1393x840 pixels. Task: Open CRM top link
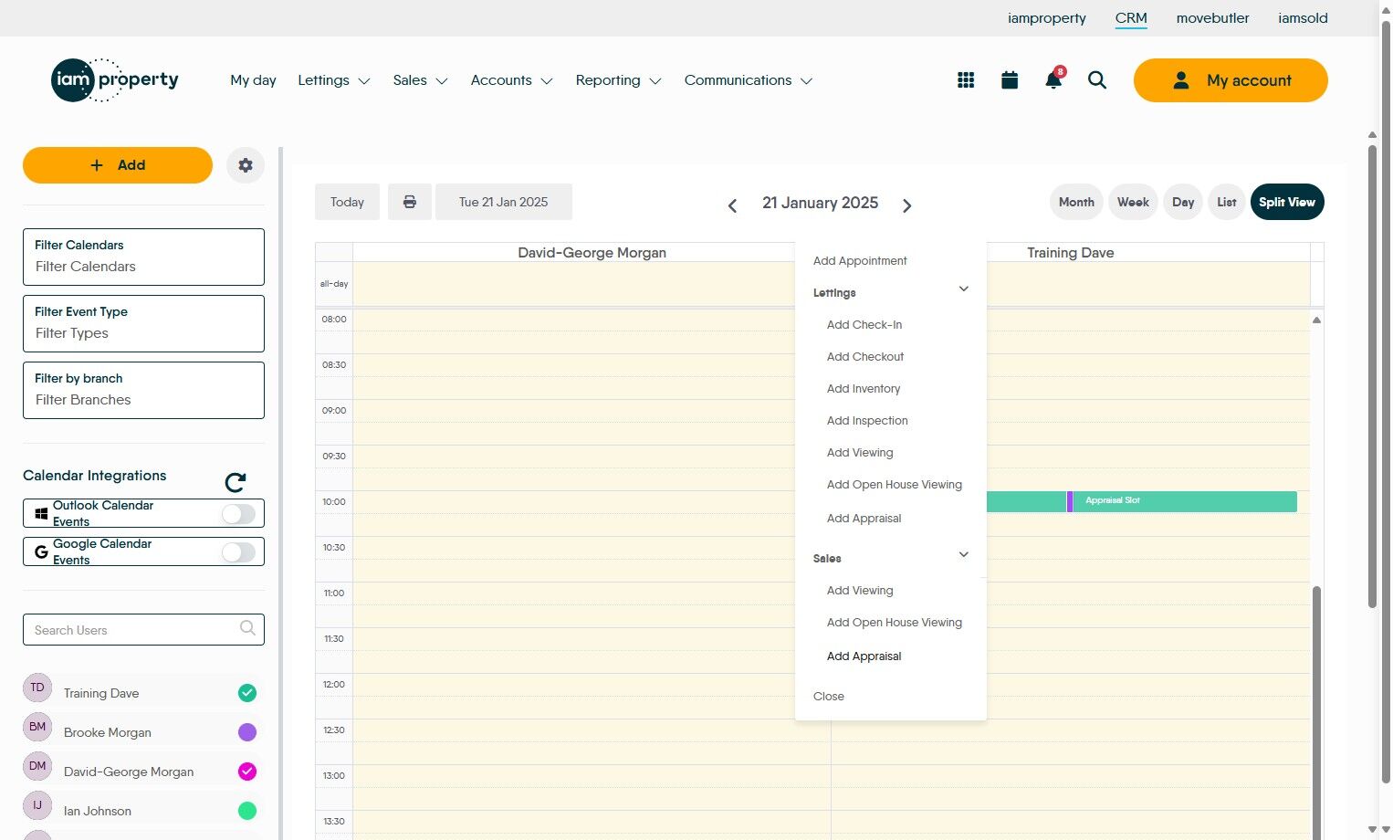click(x=1131, y=18)
